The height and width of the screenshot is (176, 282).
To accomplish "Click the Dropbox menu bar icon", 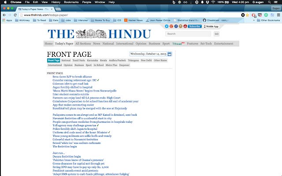I will click(x=208, y=2).
